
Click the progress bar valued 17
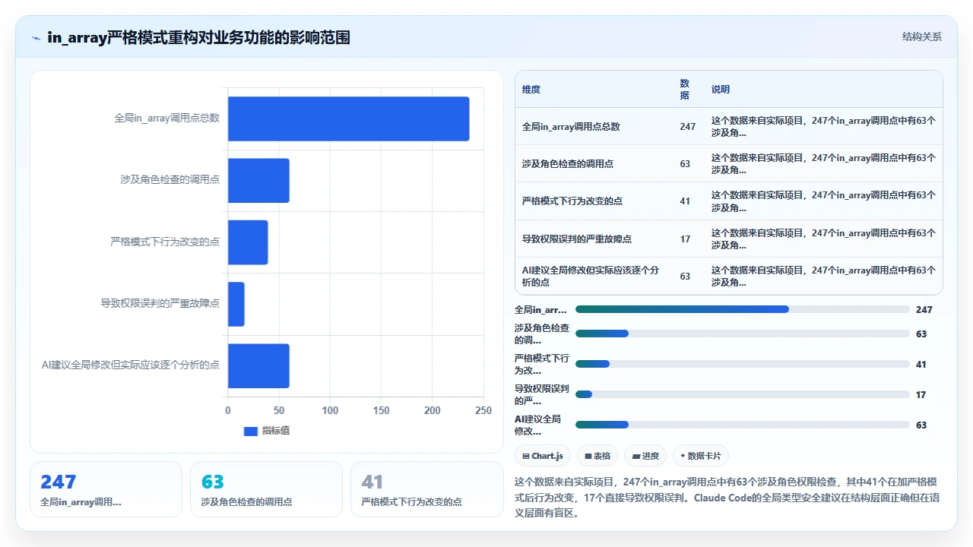pos(743,394)
